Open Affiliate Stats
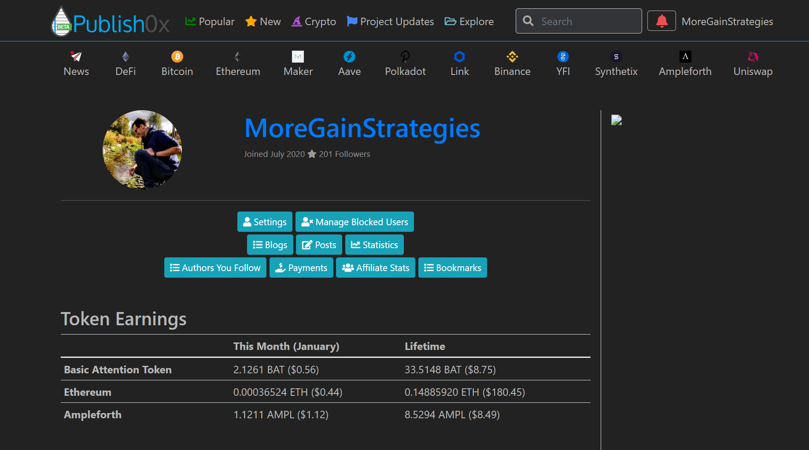Screen dimensions: 809x450 point(376,268)
